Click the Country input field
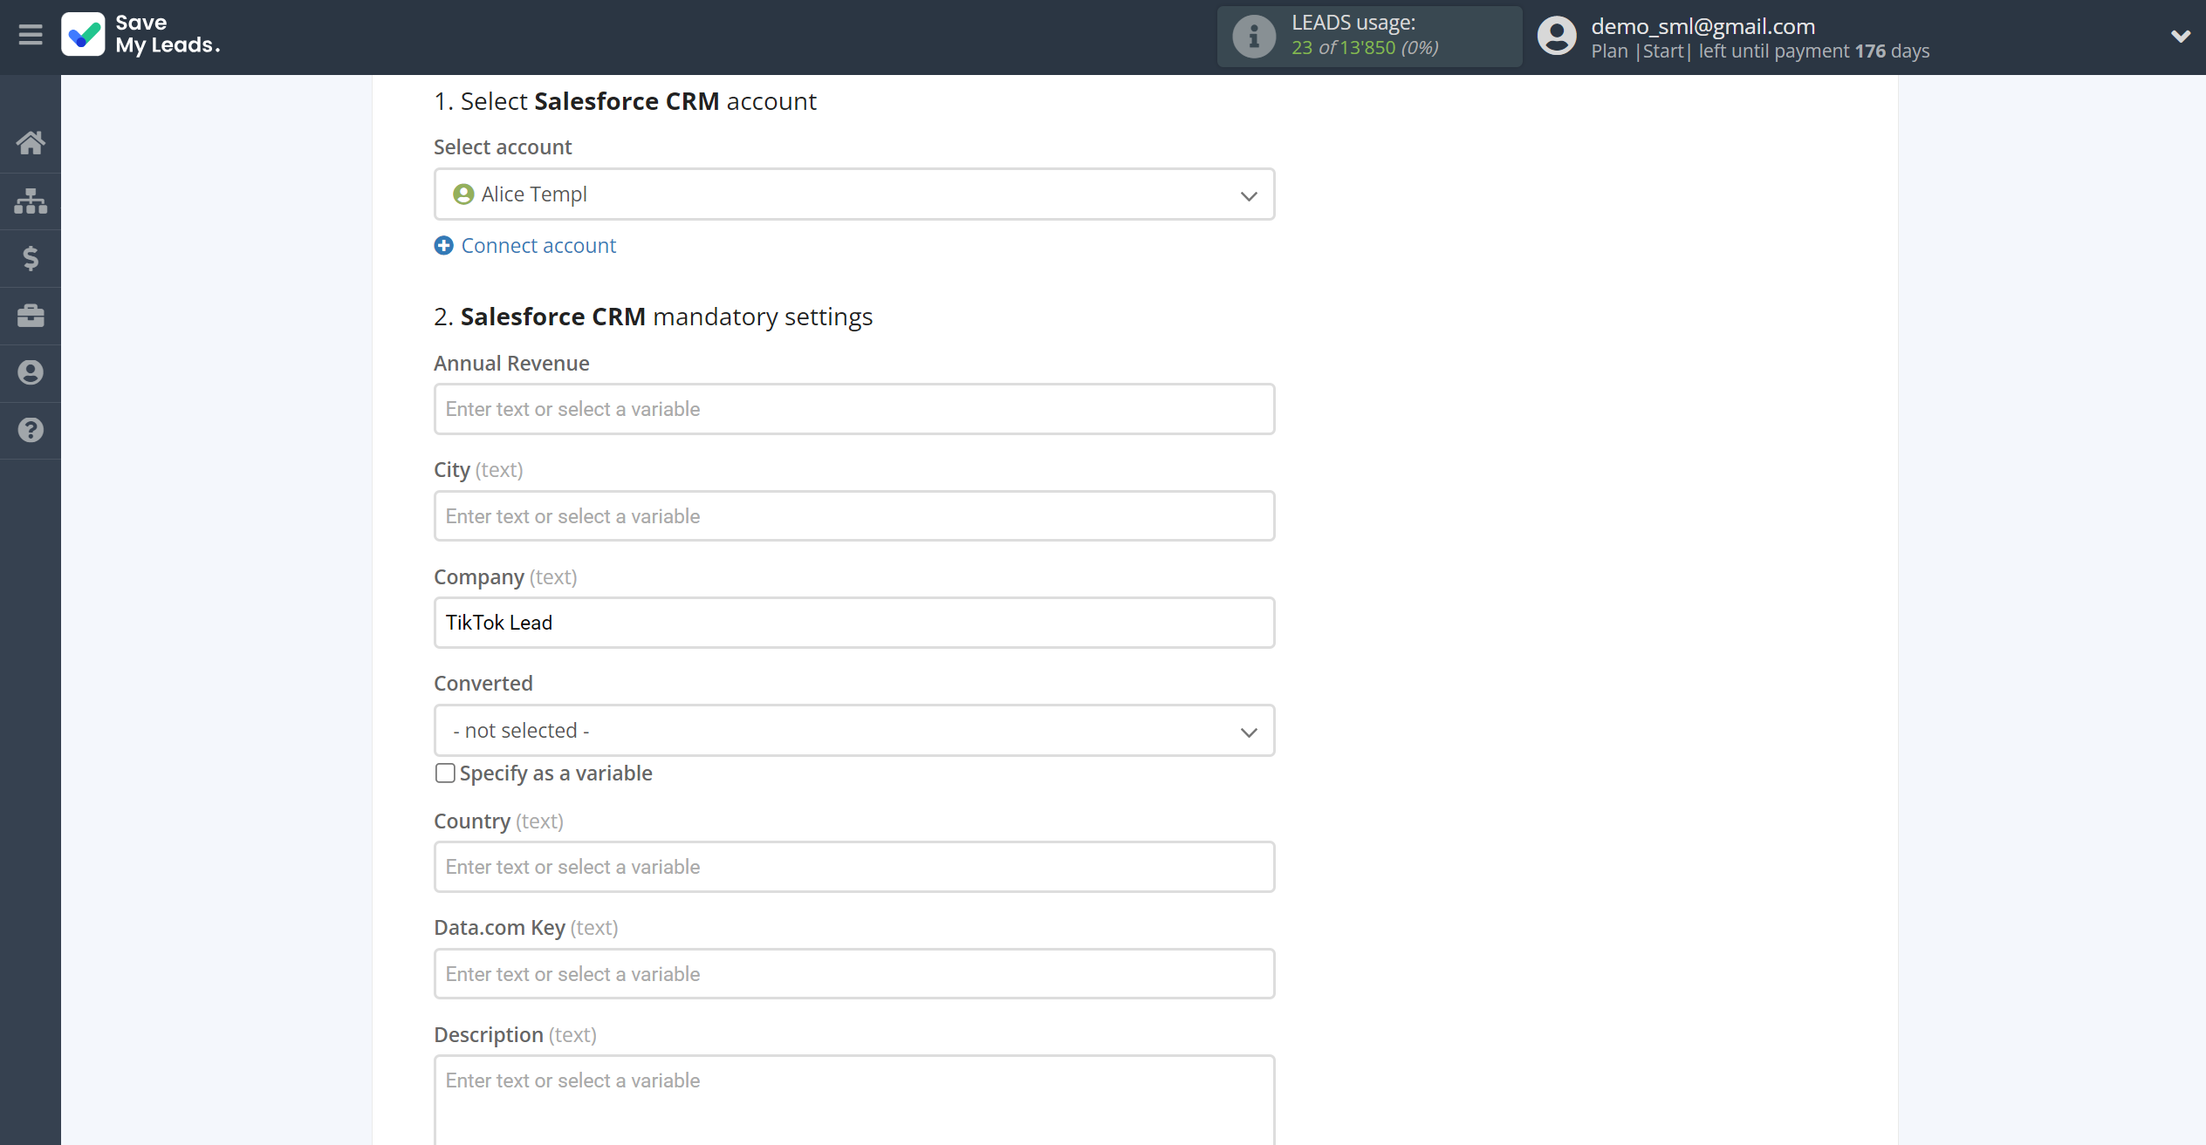Image resolution: width=2206 pixels, height=1145 pixels. (854, 867)
